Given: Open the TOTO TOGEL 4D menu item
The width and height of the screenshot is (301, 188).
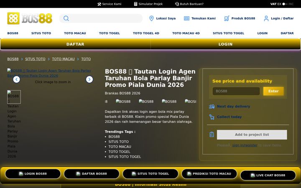Looking at the screenshot, I should point(146,33).
